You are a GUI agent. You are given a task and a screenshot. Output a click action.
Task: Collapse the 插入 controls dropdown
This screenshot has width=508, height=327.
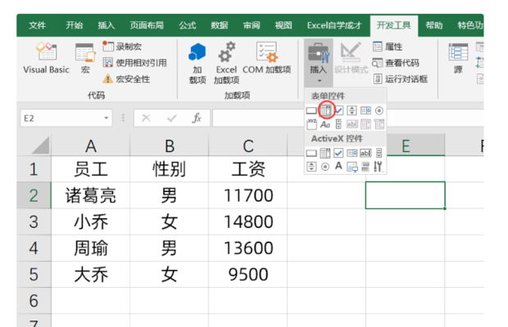318,64
